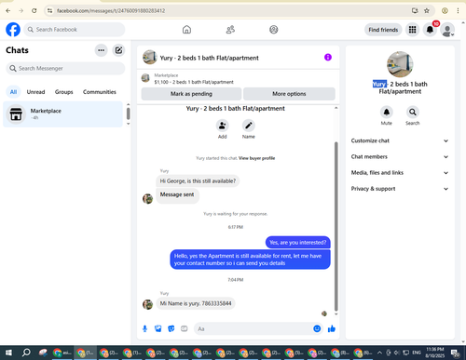Click the Search Facebook field
The width and height of the screenshot is (466, 360).
pyautogui.click(x=75, y=30)
